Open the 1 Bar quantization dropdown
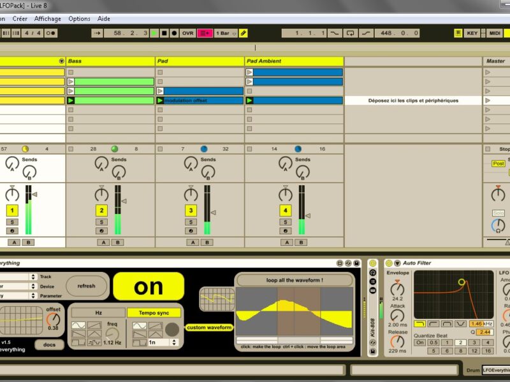The width and height of the screenshot is (510, 382). (x=225, y=33)
